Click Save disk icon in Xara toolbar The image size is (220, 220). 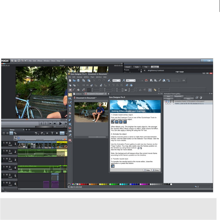coord(78,80)
